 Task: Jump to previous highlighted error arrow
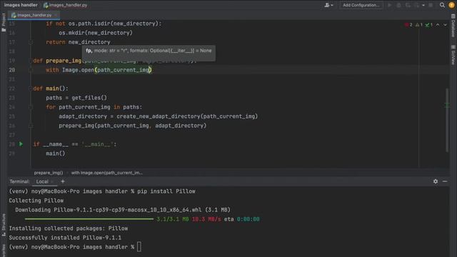[x=438, y=25]
